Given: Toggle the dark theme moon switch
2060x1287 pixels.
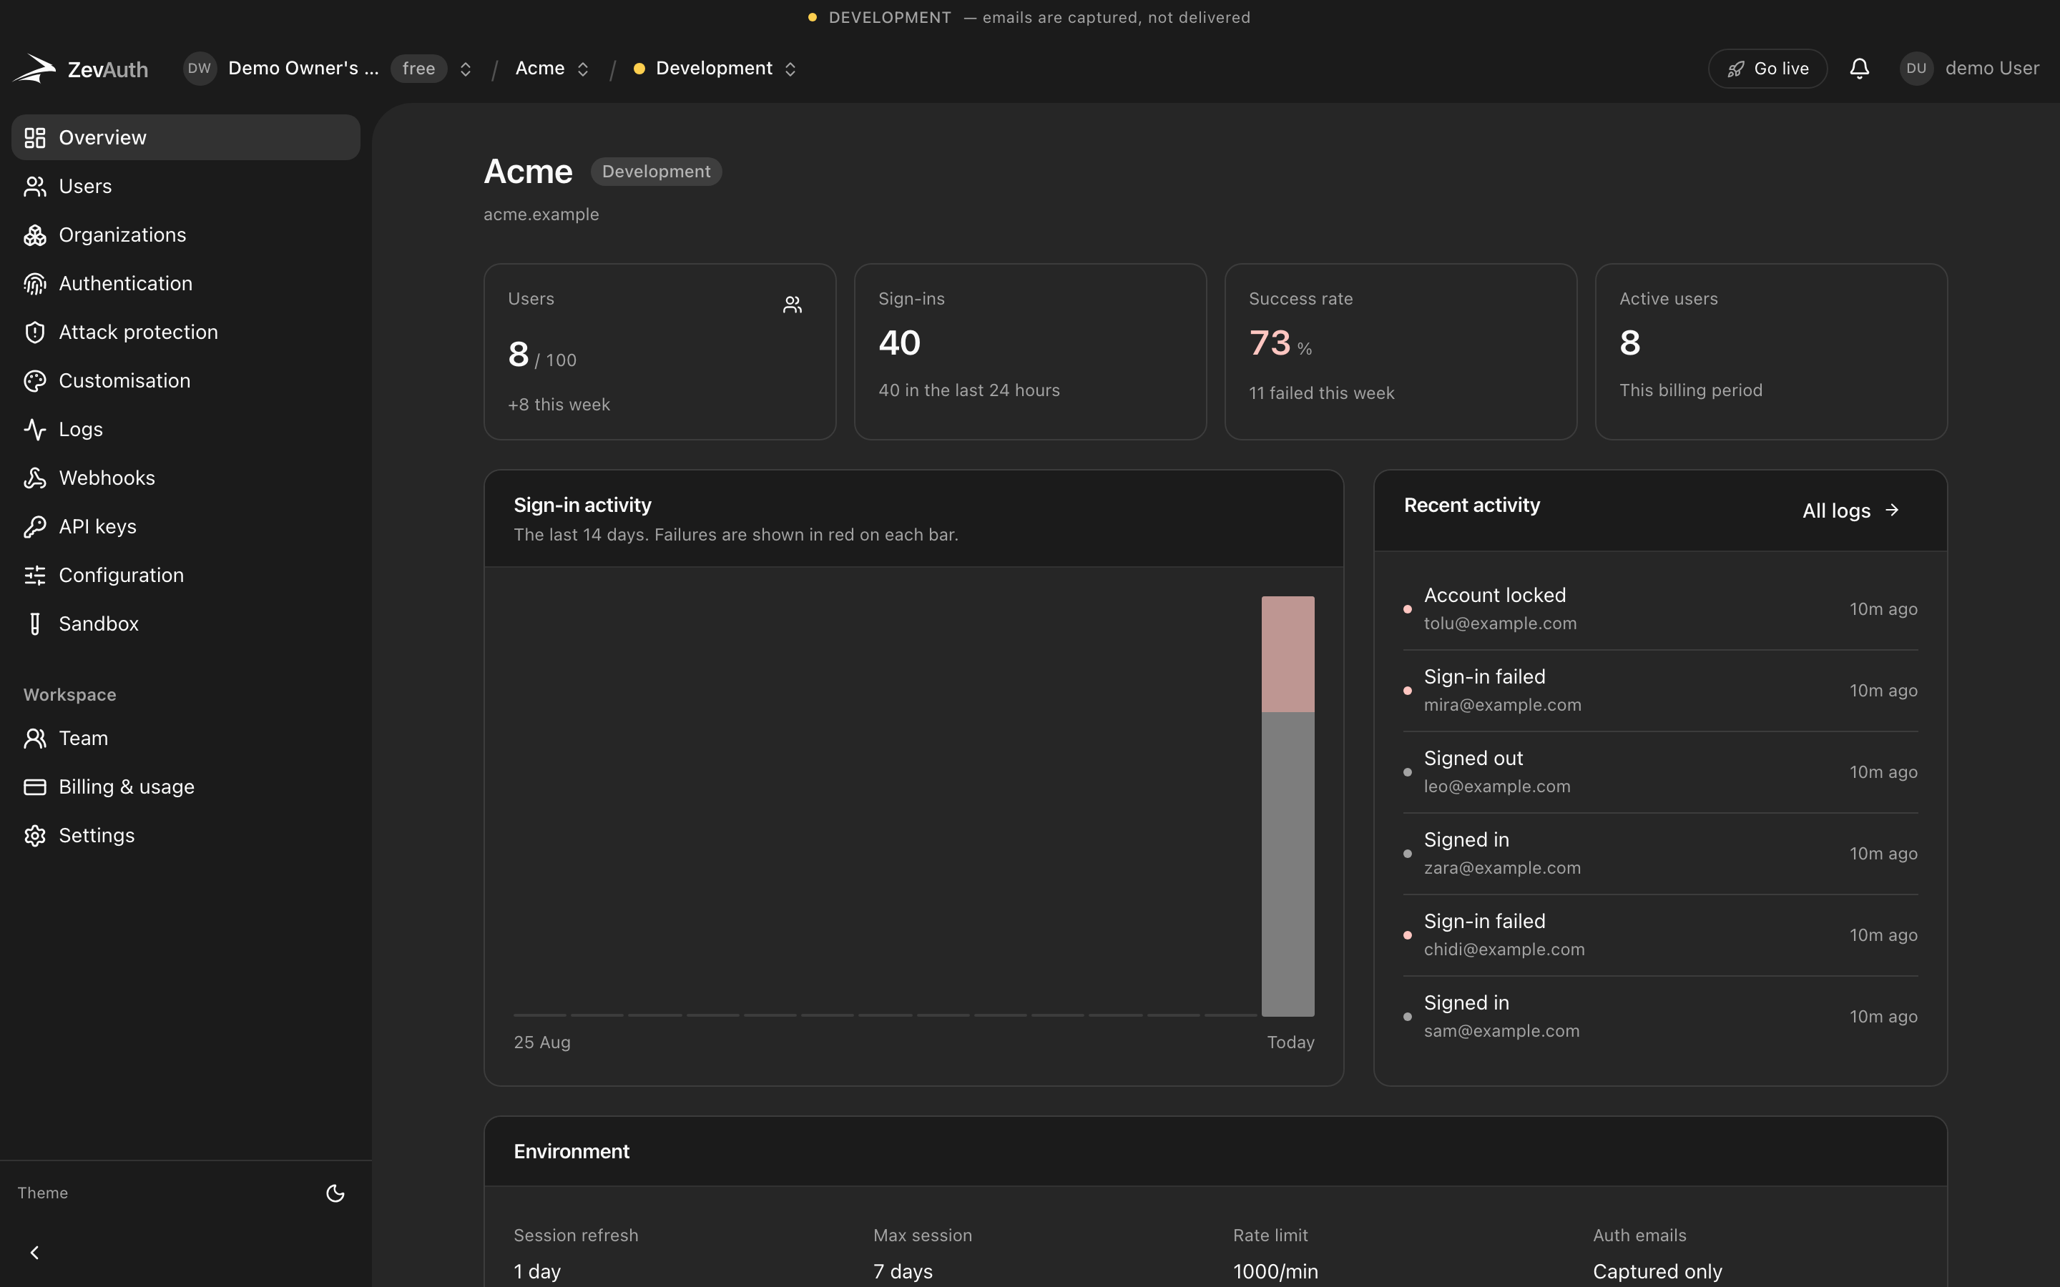Looking at the screenshot, I should coord(335,1193).
